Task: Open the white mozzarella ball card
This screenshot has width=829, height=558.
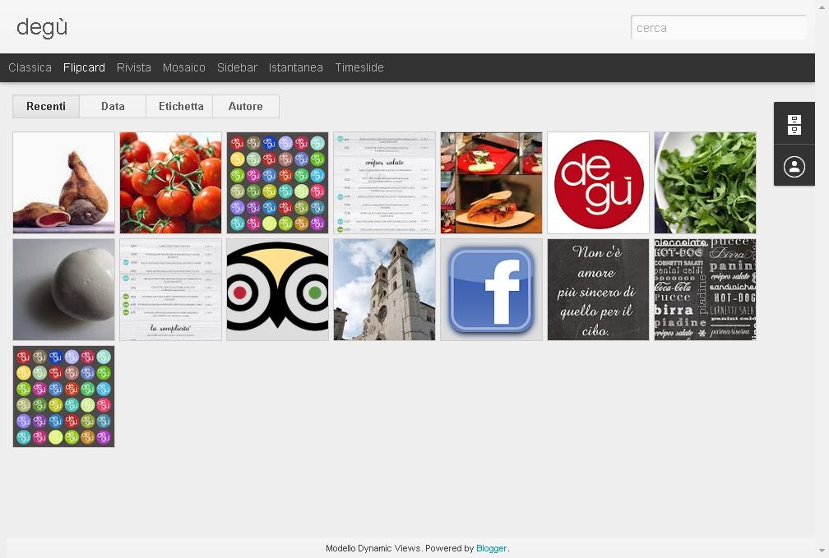Action: (63, 289)
